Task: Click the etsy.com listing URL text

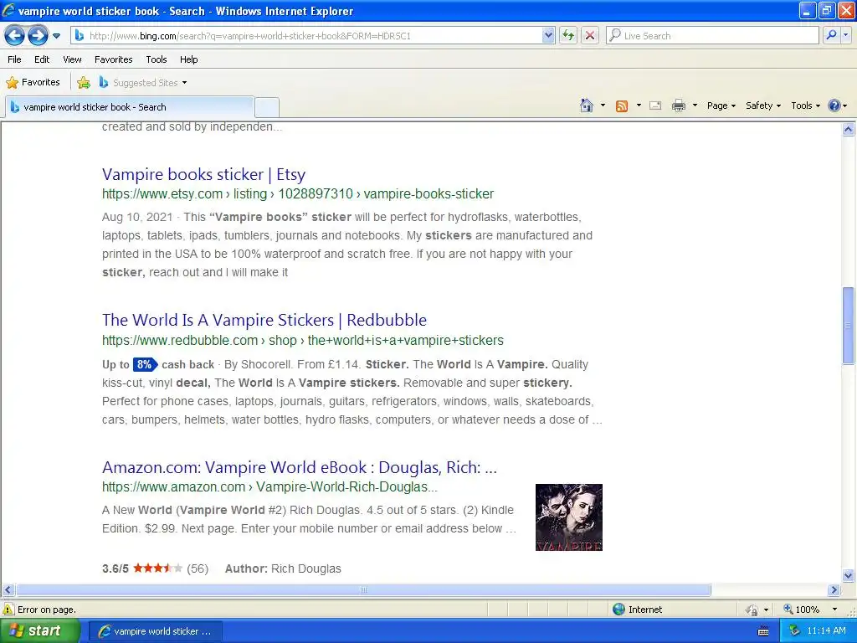Action: [x=298, y=193]
